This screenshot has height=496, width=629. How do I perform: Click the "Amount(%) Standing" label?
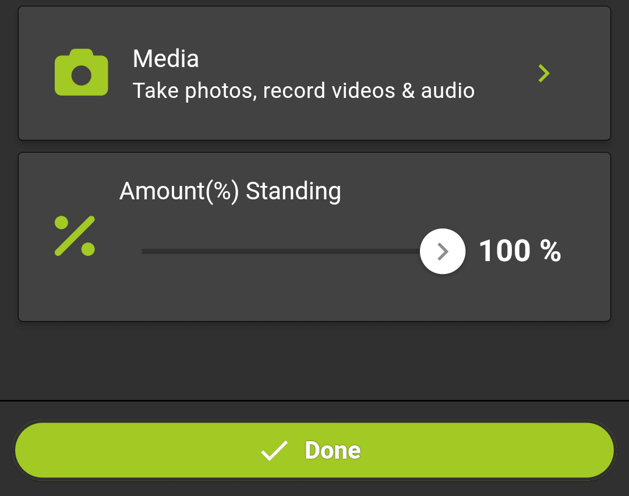(230, 191)
